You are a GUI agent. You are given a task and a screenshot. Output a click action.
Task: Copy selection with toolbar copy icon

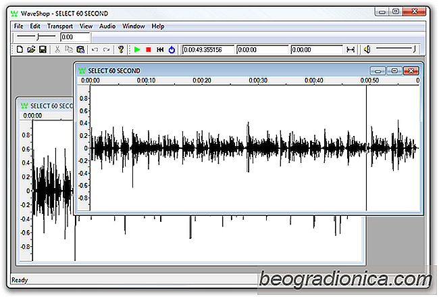point(69,49)
